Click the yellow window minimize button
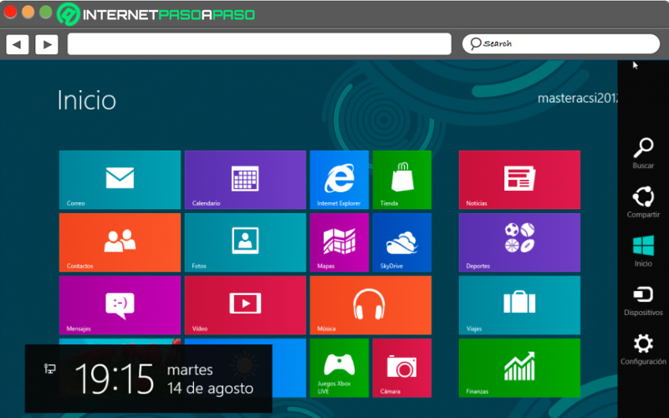Screen dimensions: 669x418 pos(28,12)
